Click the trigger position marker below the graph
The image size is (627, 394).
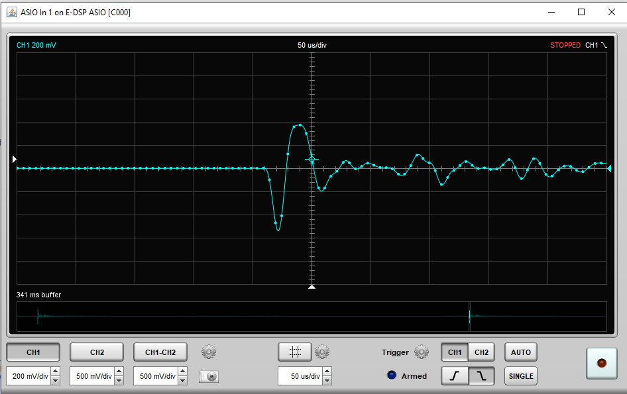tap(312, 287)
